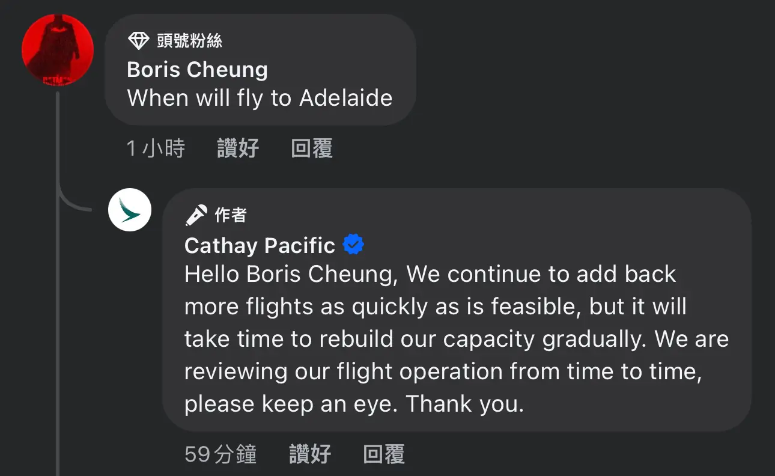Image resolution: width=775 pixels, height=476 pixels.
Task: Click the microphone author badge icon
Action: coord(196,215)
